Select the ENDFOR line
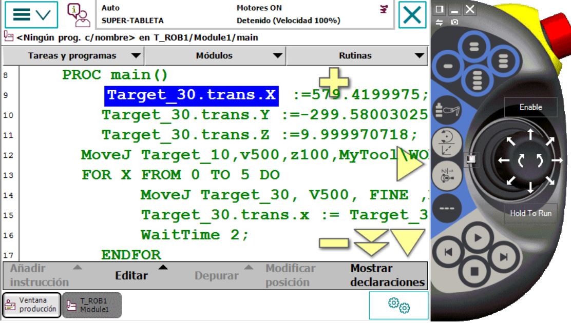The image size is (571, 323). click(x=131, y=255)
